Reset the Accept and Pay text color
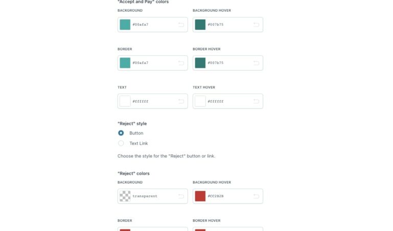This screenshot has height=231, width=393. (181, 101)
